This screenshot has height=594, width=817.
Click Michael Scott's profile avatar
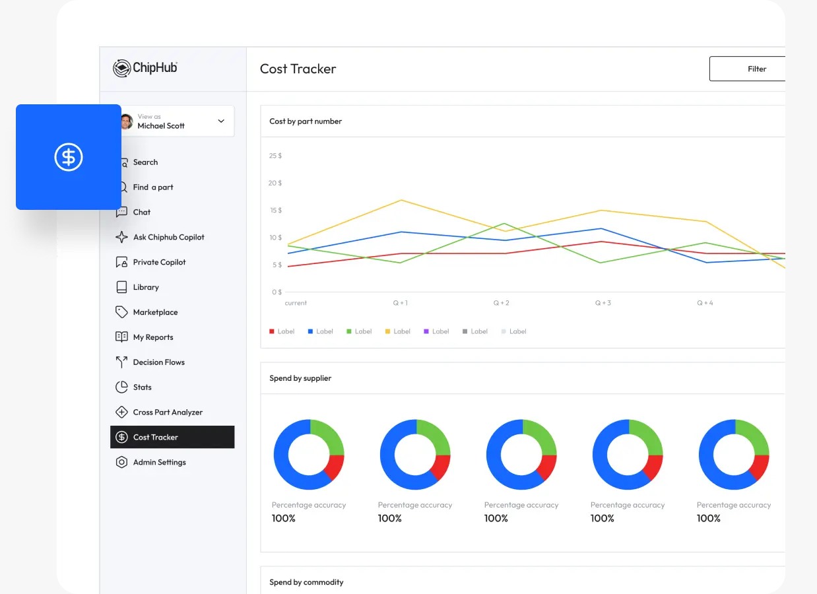point(127,122)
